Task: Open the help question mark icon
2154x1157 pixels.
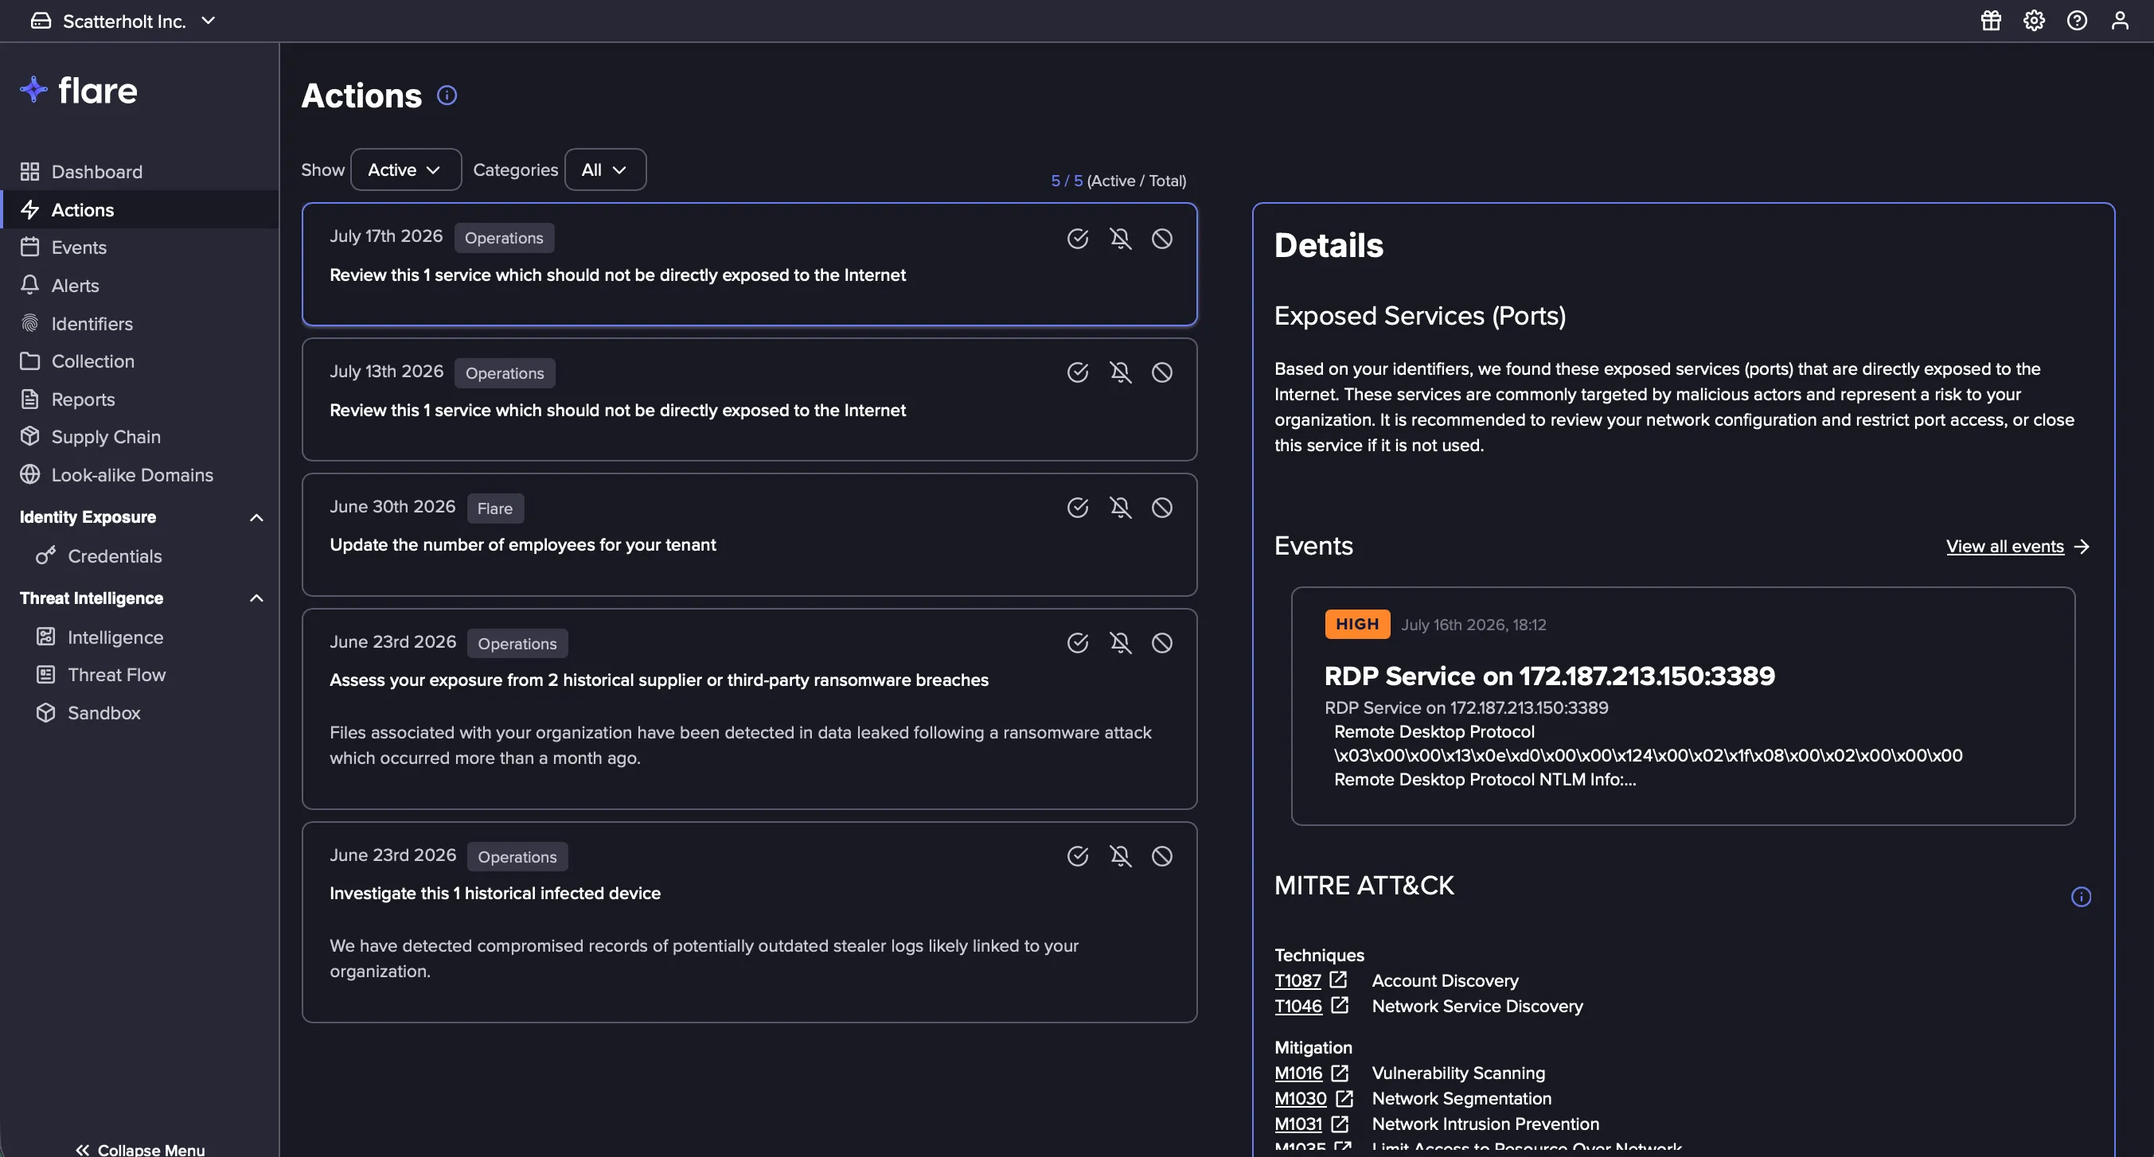Action: pos(2077,20)
